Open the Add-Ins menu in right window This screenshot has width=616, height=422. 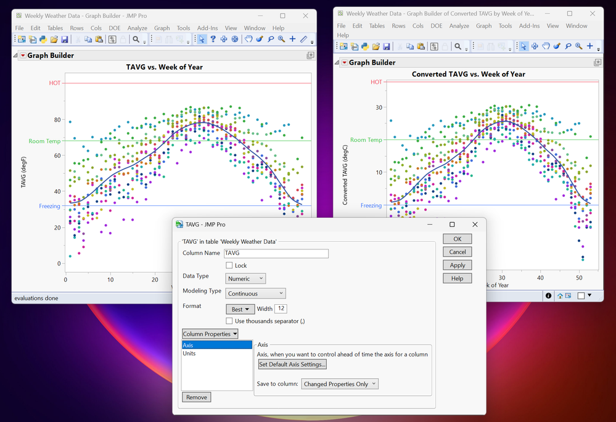529,26
